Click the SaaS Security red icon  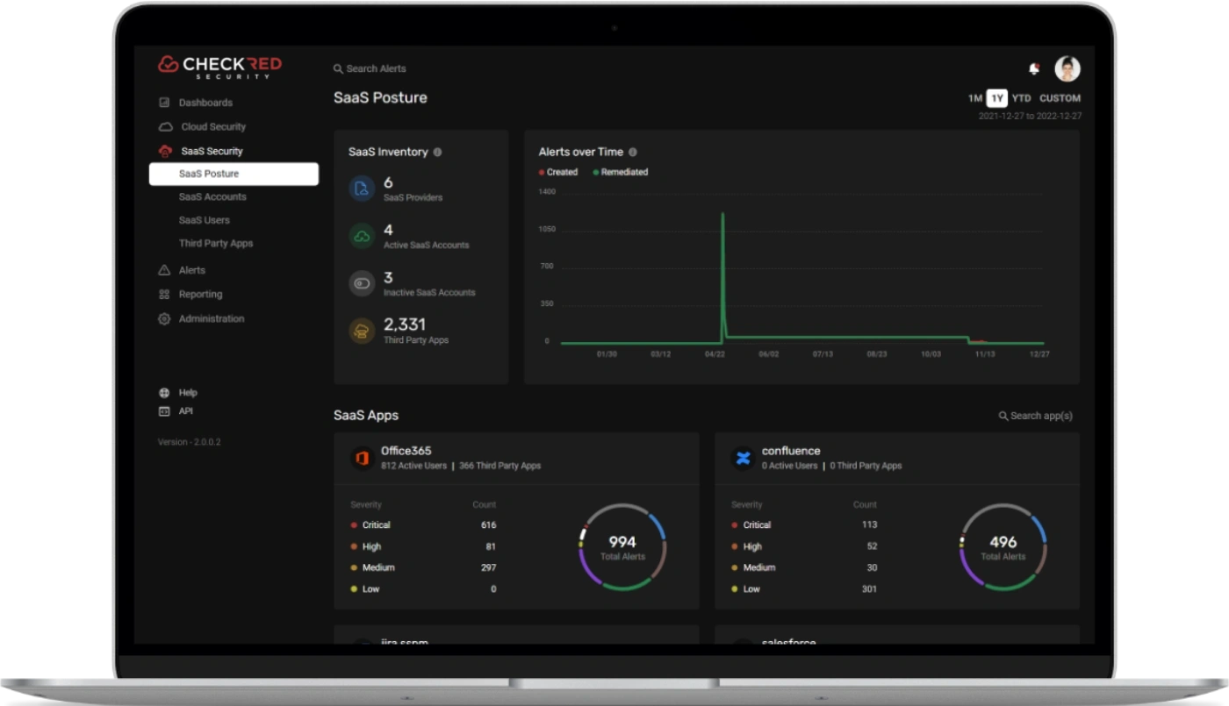pyautogui.click(x=165, y=151)
